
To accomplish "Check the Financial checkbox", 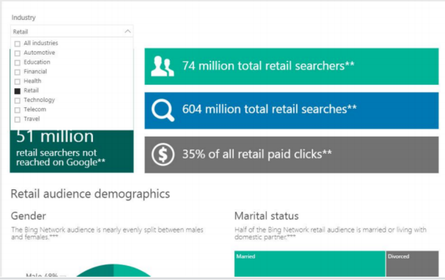I will pyautogui.click(x=17, y=72).
